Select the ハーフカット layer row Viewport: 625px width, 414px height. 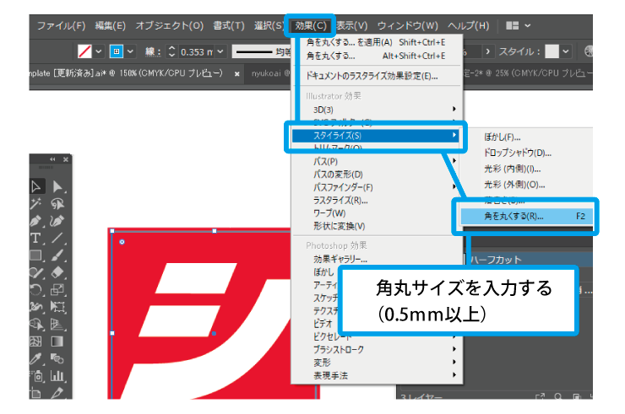[530, 260]
